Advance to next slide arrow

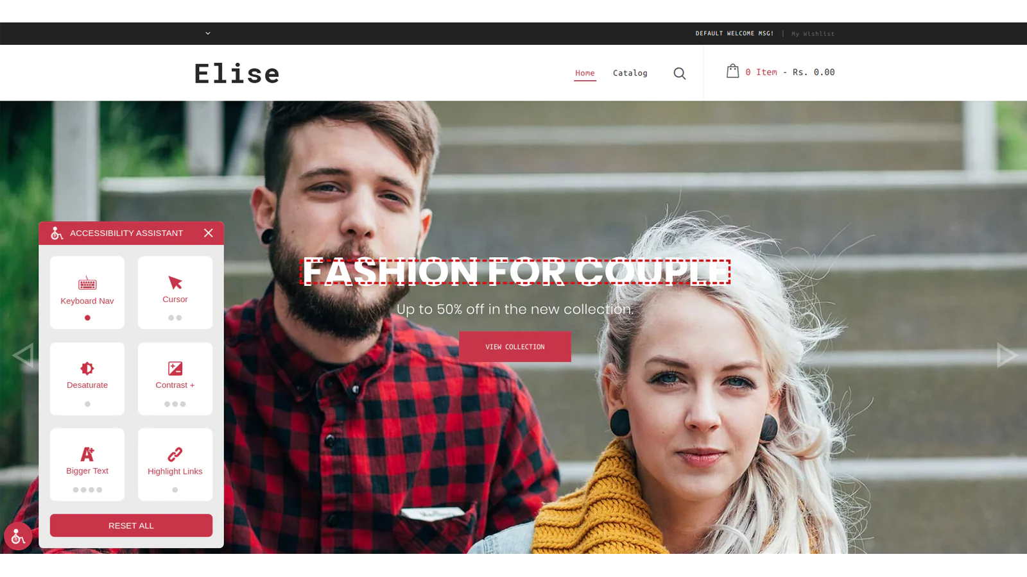tap(1006, 355)
